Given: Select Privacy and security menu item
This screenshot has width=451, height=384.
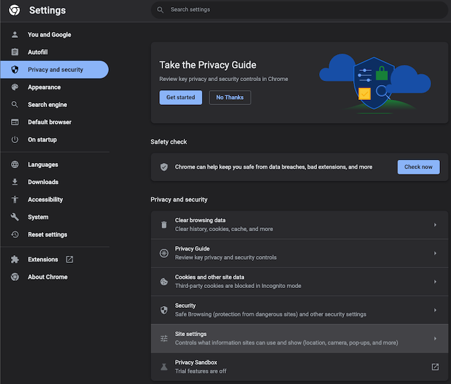Looking at the screenshot, I should [54, 70].
